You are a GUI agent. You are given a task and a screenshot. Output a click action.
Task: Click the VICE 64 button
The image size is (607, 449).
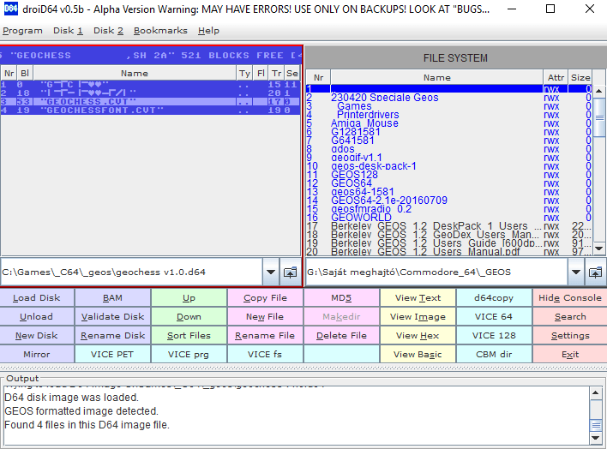click(x=494, y=316)
